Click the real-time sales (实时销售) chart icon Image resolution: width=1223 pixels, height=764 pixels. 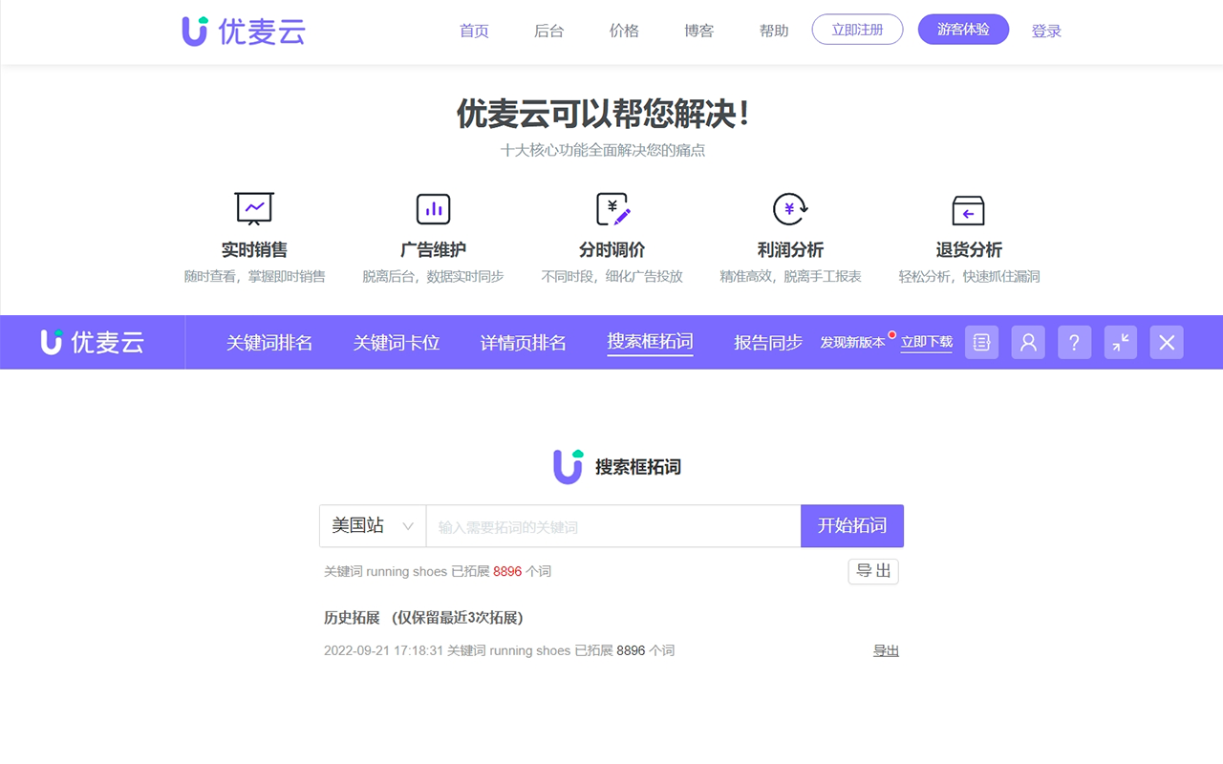tap(253, 208)
